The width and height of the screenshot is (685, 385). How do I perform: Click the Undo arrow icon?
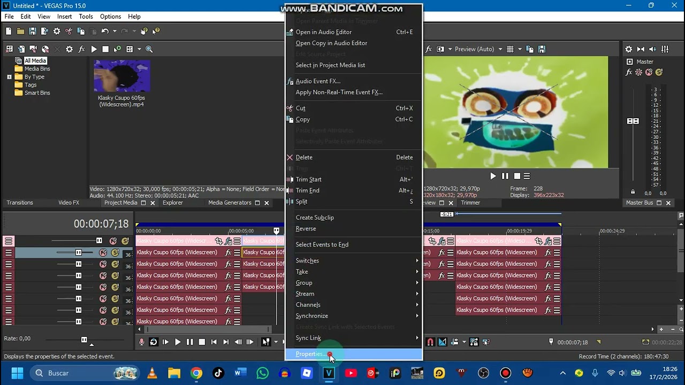pos(105,32)
